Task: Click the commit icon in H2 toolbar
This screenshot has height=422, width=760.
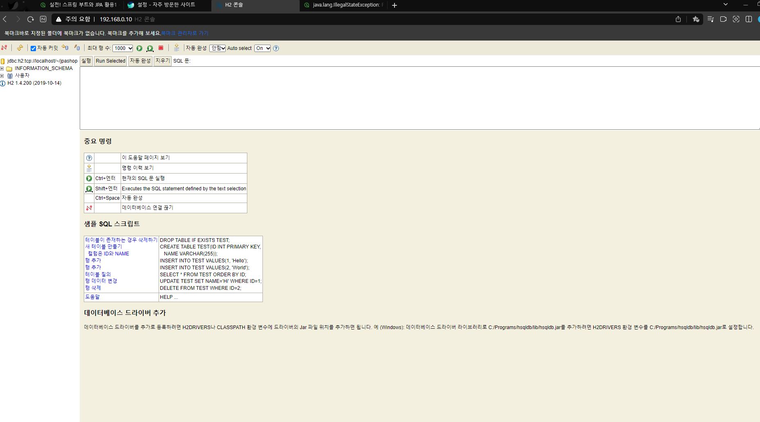Action: [77, 48]
